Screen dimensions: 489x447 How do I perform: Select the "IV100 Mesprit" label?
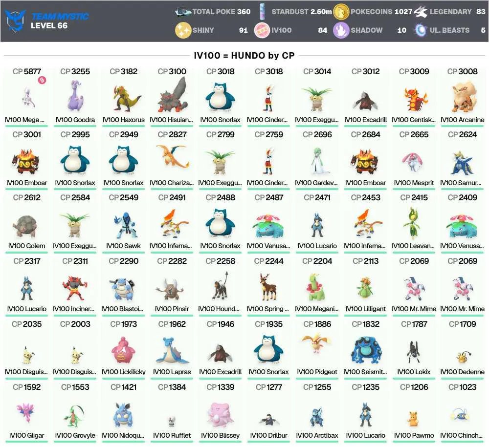414,183
